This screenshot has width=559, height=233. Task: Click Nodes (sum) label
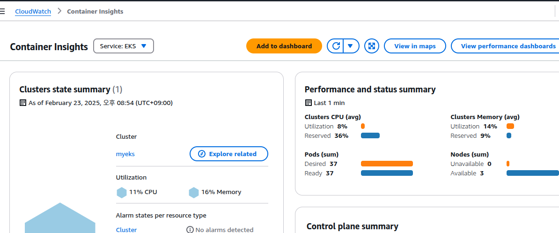click(x=470, y=155)
